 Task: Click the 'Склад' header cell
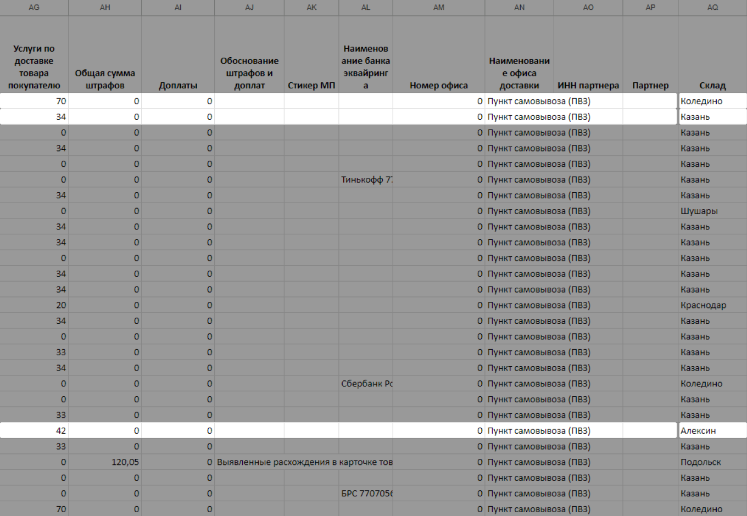(x=712, y=85)
